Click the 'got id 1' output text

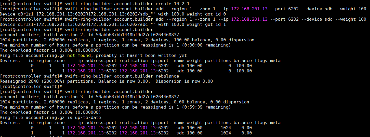pos(215,24)
